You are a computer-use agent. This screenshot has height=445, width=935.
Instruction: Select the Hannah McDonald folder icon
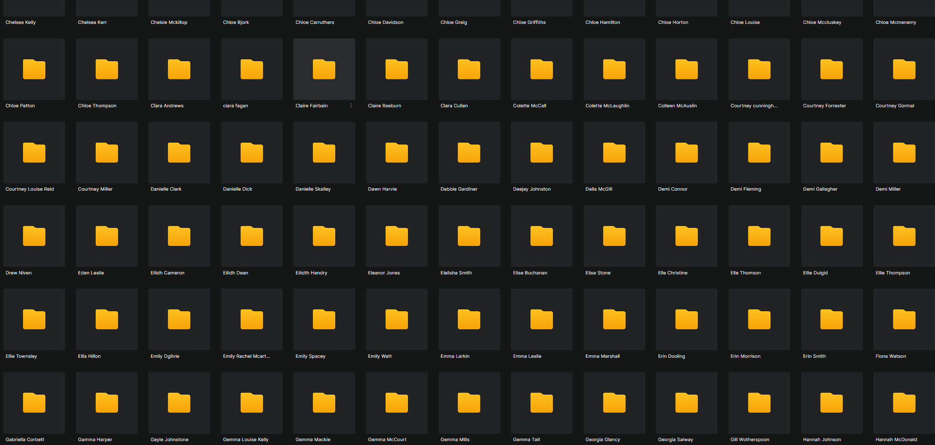coord(904,403)
